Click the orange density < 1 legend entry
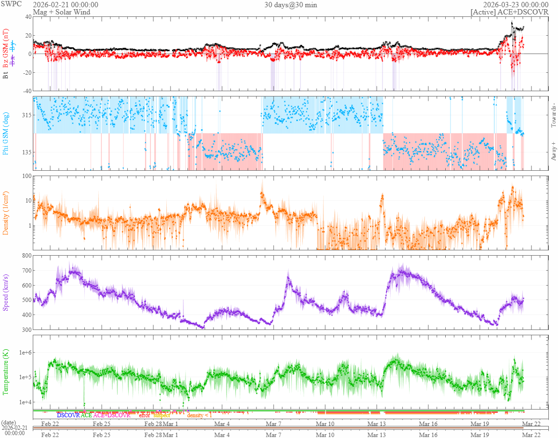Image resolution: width=558 pixels, height=438 pixels. coord(199,415)
